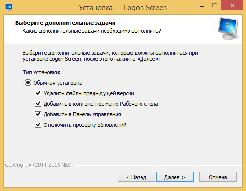Go back with < Назад button
This screenshot has width=246, height=191.
[137, 177]
